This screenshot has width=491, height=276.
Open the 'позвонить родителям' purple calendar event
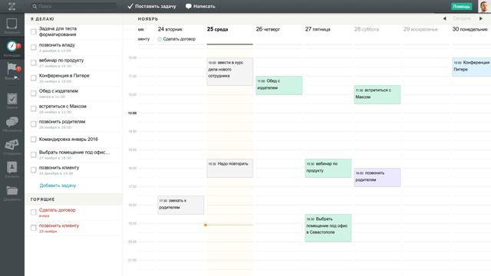point(377,177)
